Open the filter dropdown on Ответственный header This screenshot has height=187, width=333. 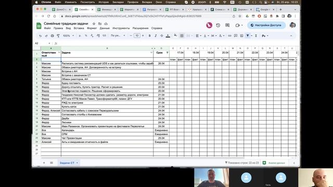59,52
